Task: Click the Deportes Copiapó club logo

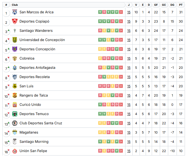Action: [x=15, y=21]
